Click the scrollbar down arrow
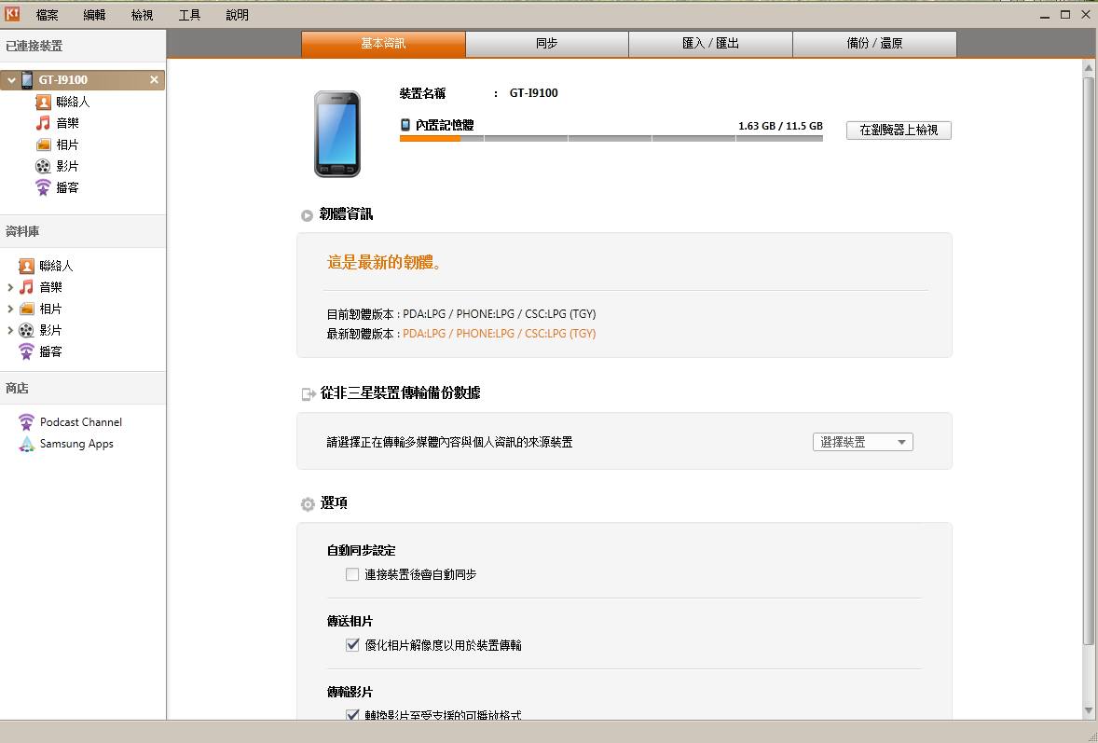The width and height of the screenshot is (1098, 743). [x=1088, y=710]
